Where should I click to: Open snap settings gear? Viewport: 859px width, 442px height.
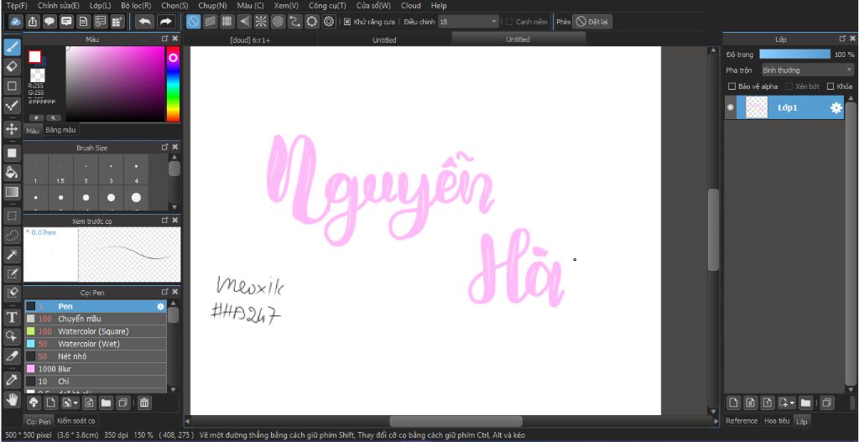tap(329, 22)
